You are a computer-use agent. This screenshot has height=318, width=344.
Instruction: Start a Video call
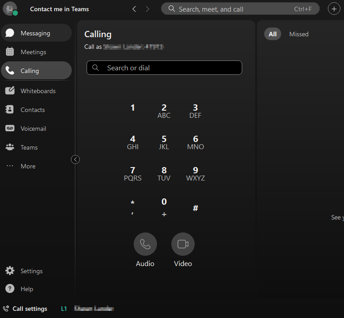(x=183, y=245)
